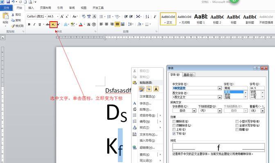Viewport: 275px width, 163px height.
Task: Check the 双删除线 double strikethrough checkbox
Action: (x=174, y=126)
